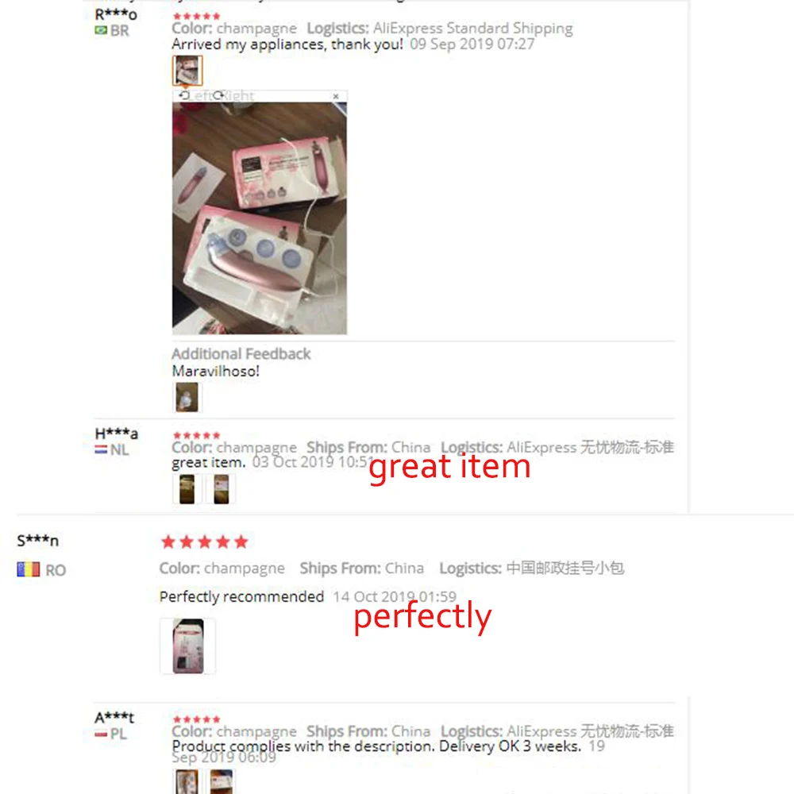Screen dimensions: 794x794
Task: Click the reviewer name S***n
Action: [38, 541]
